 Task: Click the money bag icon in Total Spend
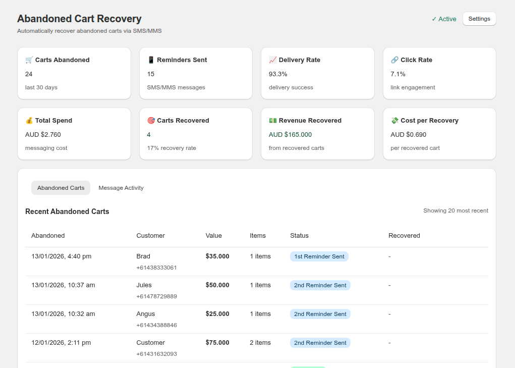(29, 121)
